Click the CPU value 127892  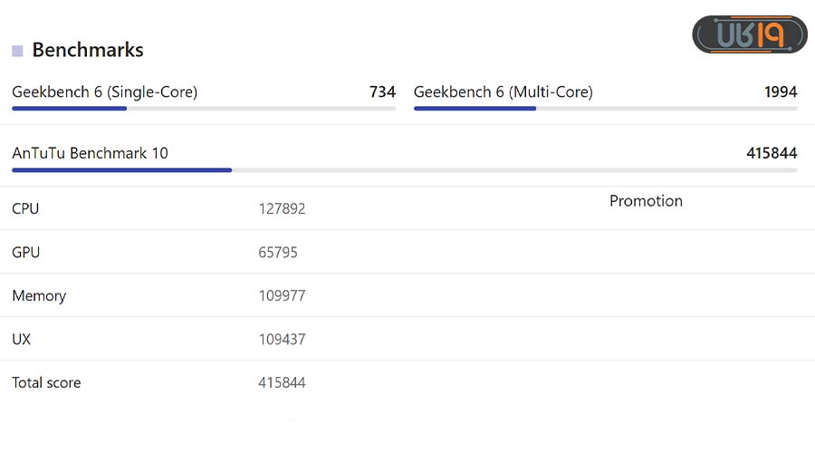[x=282, y=208]
